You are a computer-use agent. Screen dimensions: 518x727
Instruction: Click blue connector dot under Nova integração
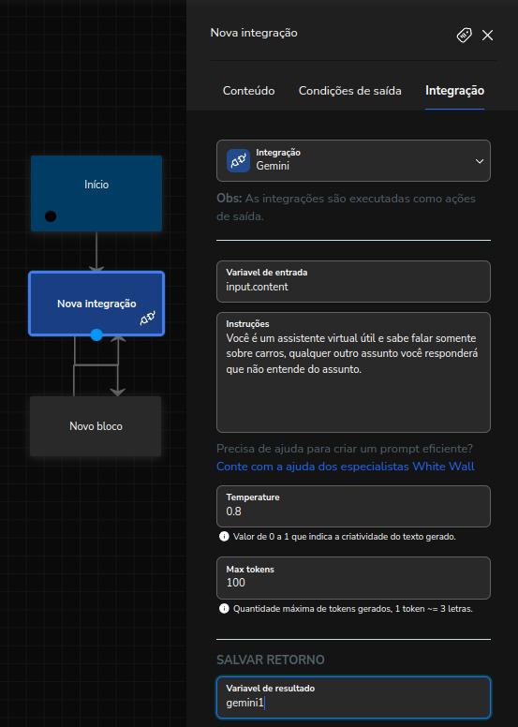pyautogui.click(x=96, y=334)
